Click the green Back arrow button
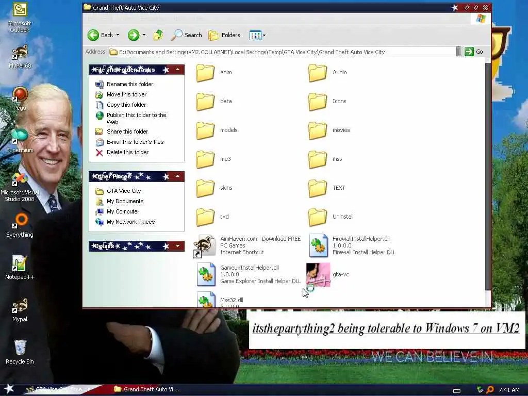Viewport: 528px width, 396px height. click(93, 35)
